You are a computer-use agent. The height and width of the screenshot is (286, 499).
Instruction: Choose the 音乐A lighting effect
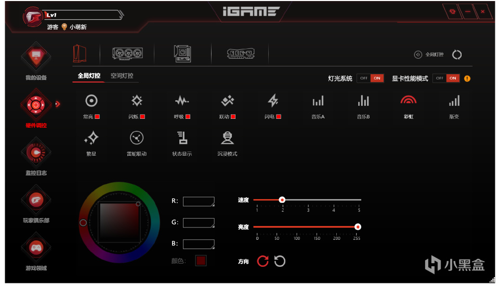(318, 107)
